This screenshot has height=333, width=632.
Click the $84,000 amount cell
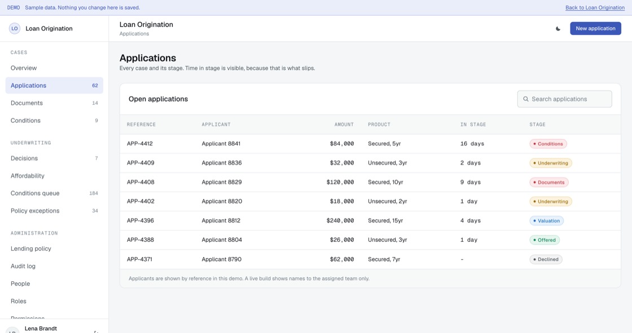(342, 144)
